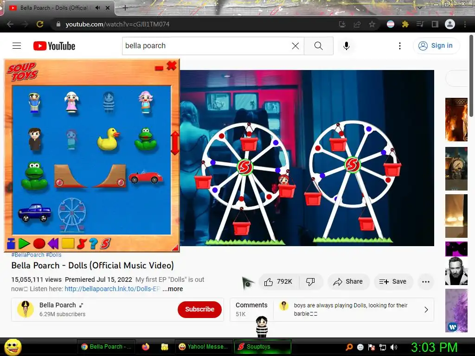Share the Dolls music video

click(x=348, y=282)
